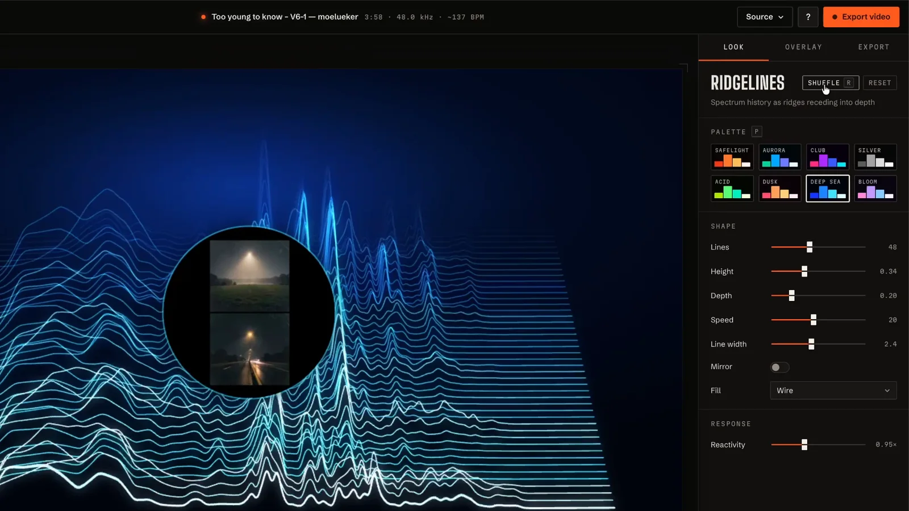Click the P shortcut badge beside Palette
Image resolution: width=909 pixels, height=511 pixels.
(x=756, y=132)
